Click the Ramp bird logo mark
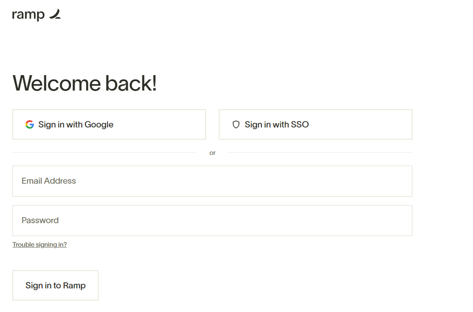 point(55,14)
